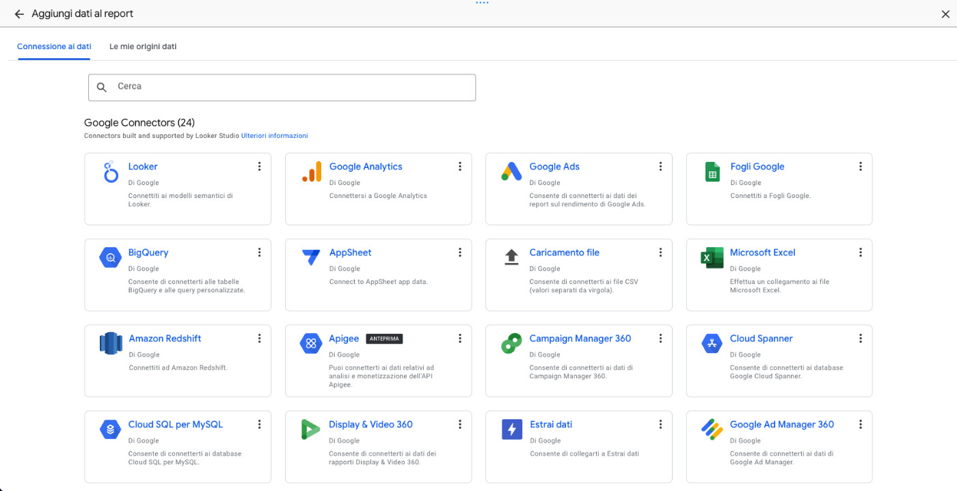Click the Google Ads logo icon
The height and width of the screenshot is (491, 957).
pos(511,171)
